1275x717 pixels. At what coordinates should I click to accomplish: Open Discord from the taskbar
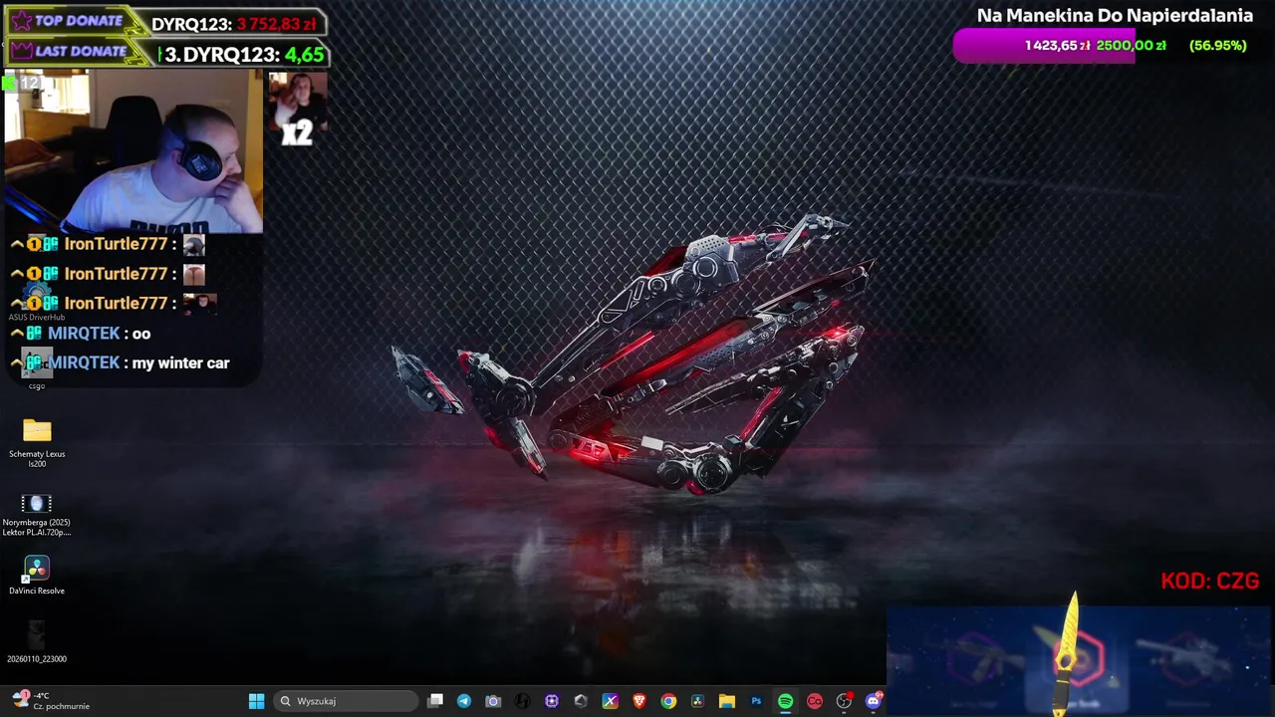tap(874, 701)
